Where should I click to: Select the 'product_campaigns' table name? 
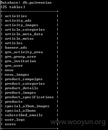coord(24,79)
